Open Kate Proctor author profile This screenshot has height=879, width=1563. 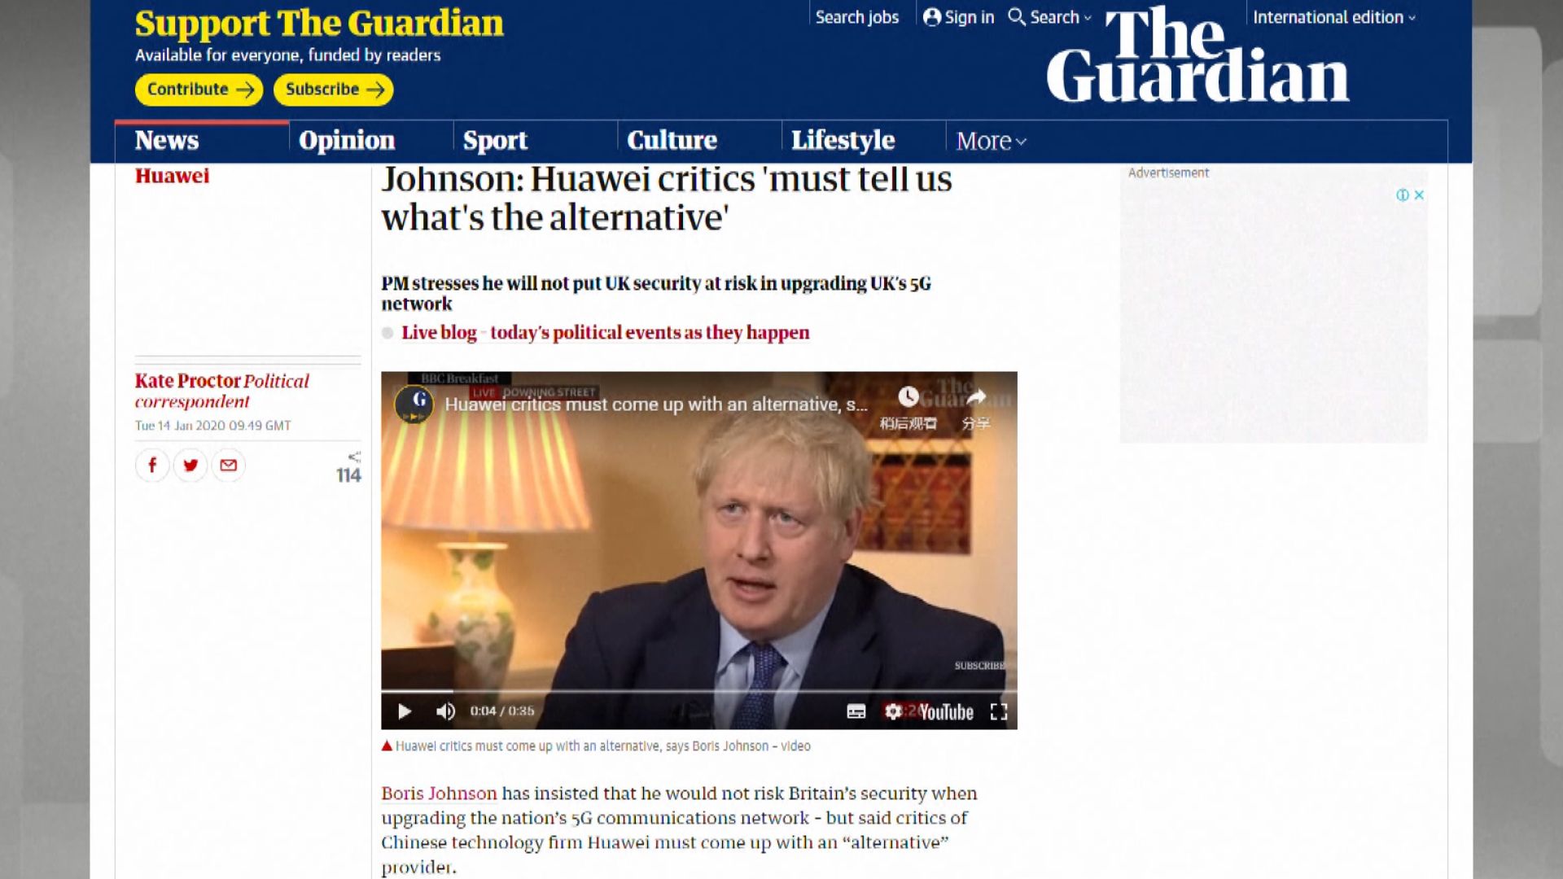click(188, 381)
